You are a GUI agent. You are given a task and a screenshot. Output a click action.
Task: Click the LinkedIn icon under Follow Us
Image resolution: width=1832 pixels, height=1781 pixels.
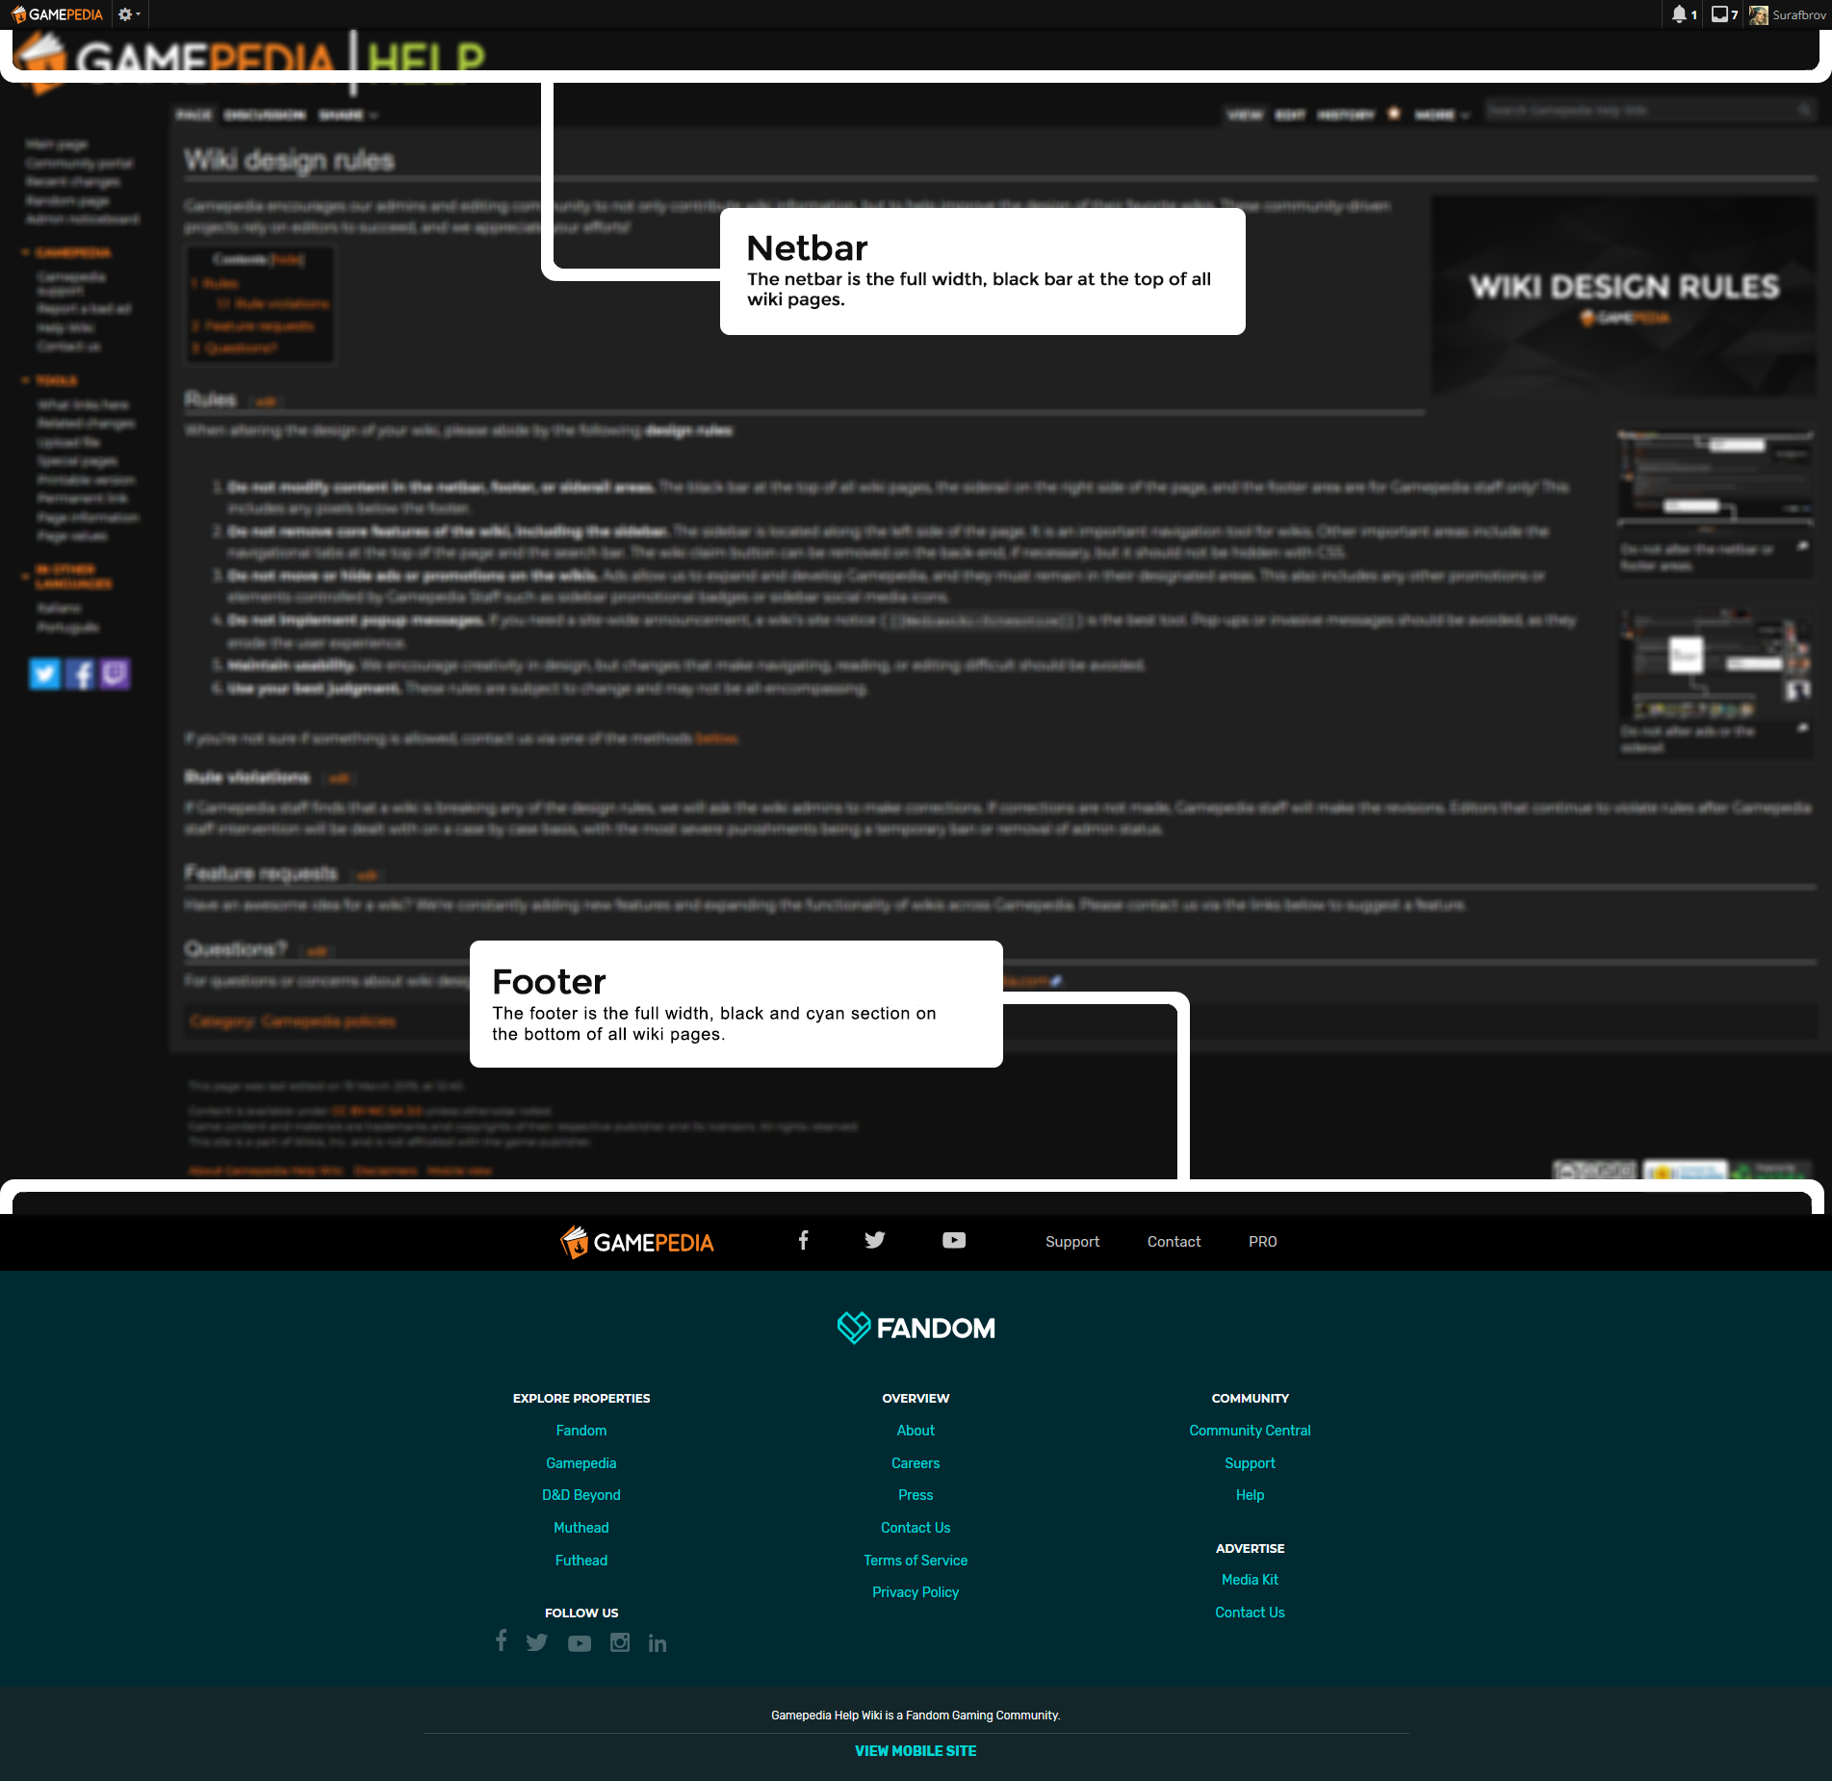click(658, 1643)
